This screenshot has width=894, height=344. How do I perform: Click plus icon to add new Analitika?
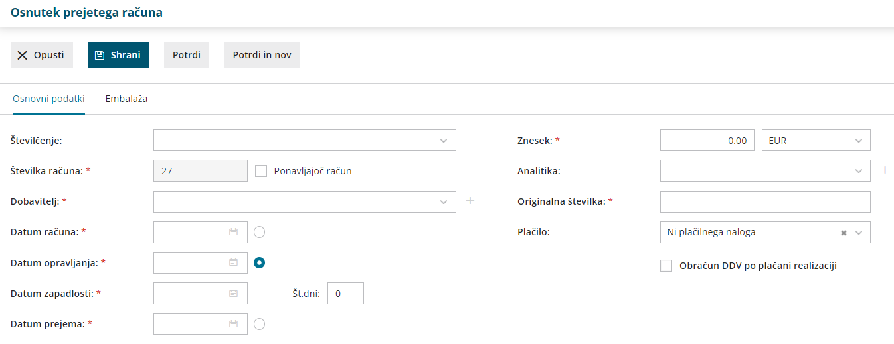tap(885, 170)
